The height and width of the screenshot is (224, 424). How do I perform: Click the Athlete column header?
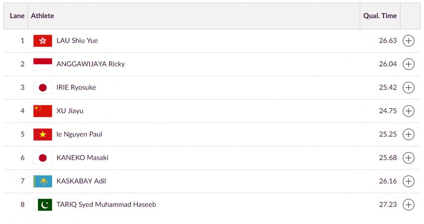pyautogui.click(x=42, y=16)
